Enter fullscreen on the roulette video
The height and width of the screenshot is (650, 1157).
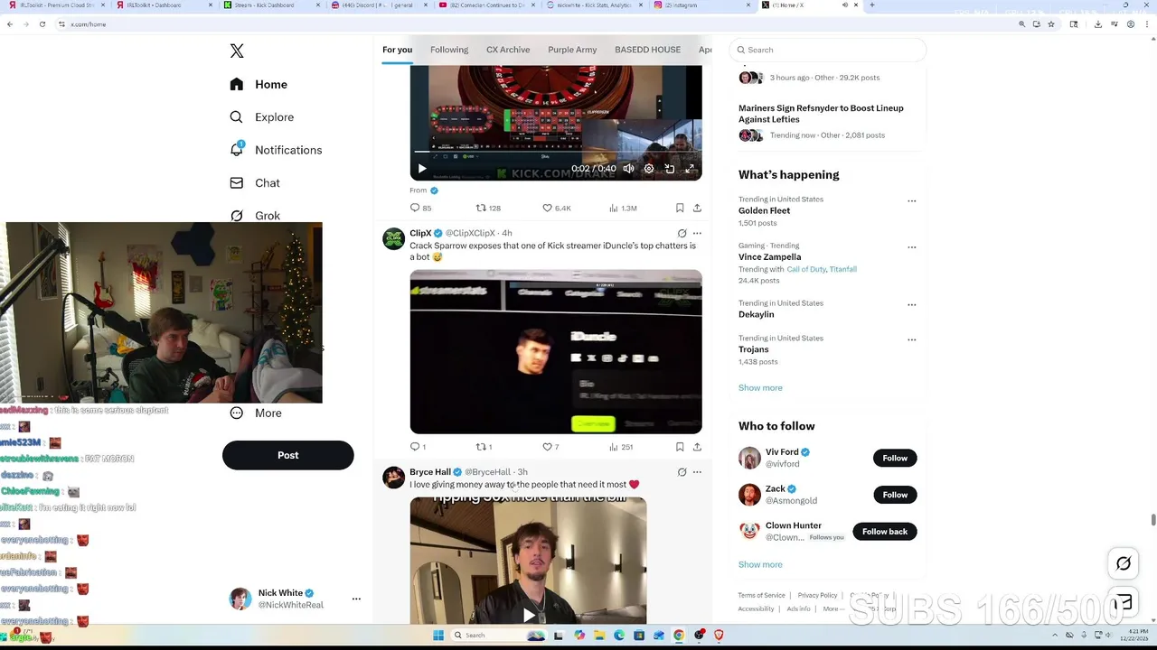click(690, 169)
